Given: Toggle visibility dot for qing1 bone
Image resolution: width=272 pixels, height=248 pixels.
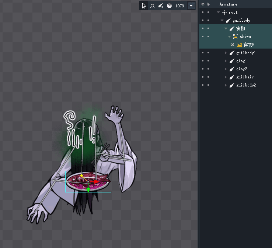Looking at the screenshot, I should pyautogui.click(x=202, y=61).
